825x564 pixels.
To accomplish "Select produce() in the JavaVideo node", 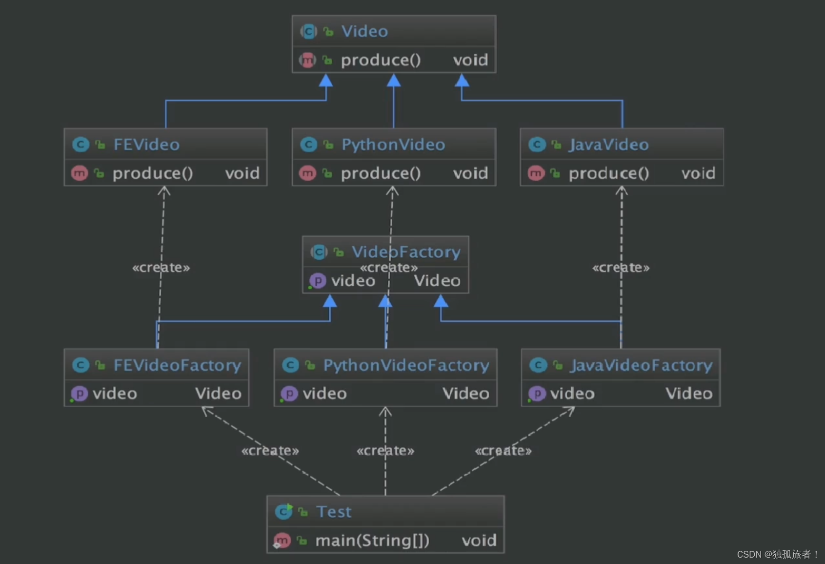I will [609, 173].
